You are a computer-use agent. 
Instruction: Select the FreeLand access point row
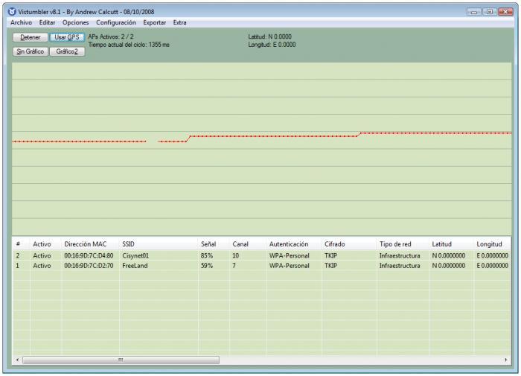(x=261, y=266)
